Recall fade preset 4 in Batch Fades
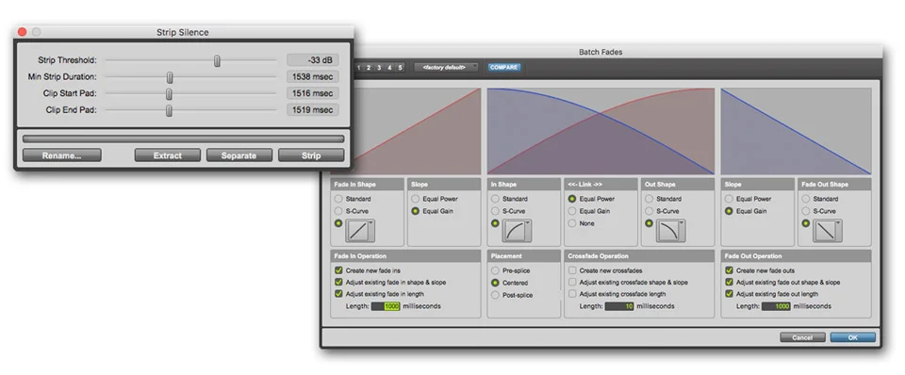 click(389, 68)
